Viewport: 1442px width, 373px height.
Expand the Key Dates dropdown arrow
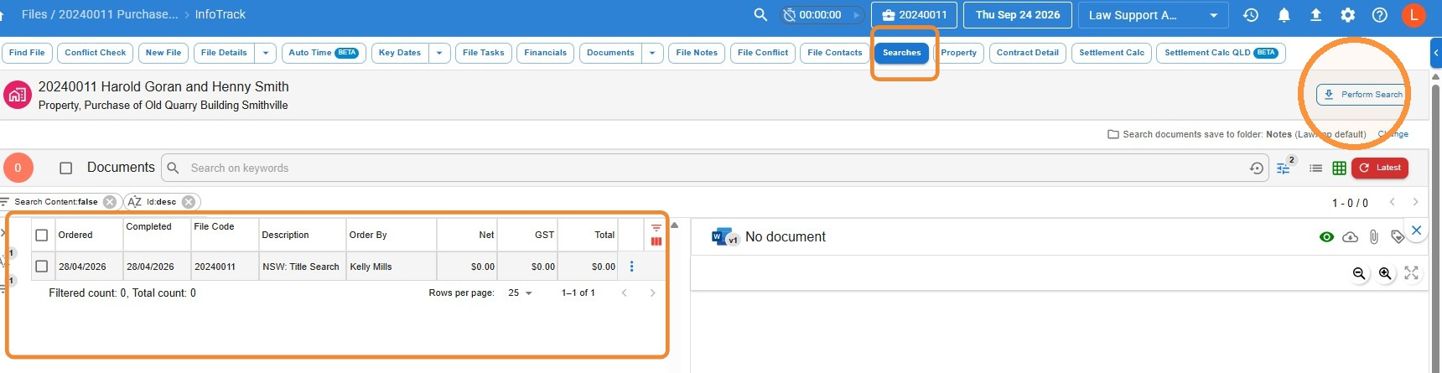439,53
